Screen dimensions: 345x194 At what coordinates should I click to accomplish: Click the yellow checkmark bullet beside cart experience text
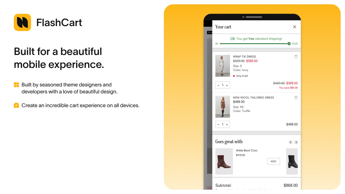click(x=16, y=105)
